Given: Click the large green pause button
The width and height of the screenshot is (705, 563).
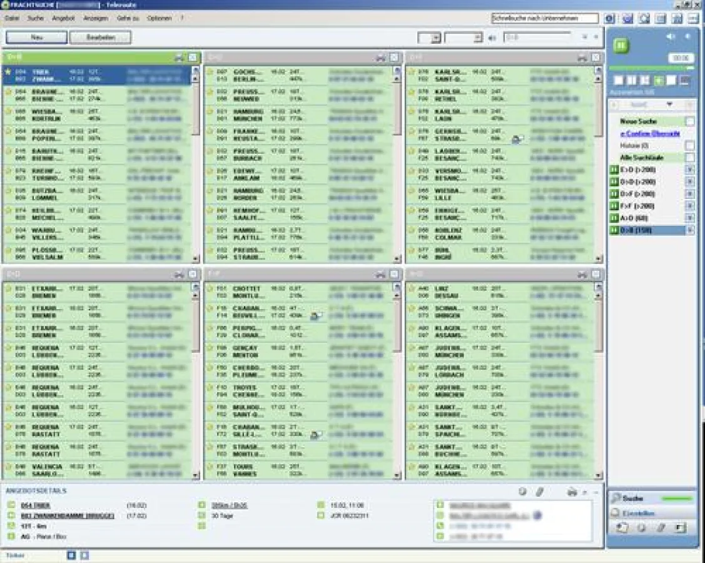Looking at the screenshot, I should (x=621, y=45).
